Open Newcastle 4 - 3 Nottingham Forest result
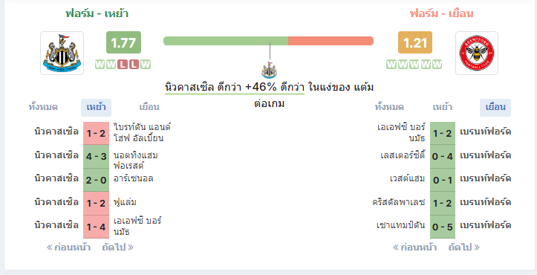537x275 pixels. 97,157
